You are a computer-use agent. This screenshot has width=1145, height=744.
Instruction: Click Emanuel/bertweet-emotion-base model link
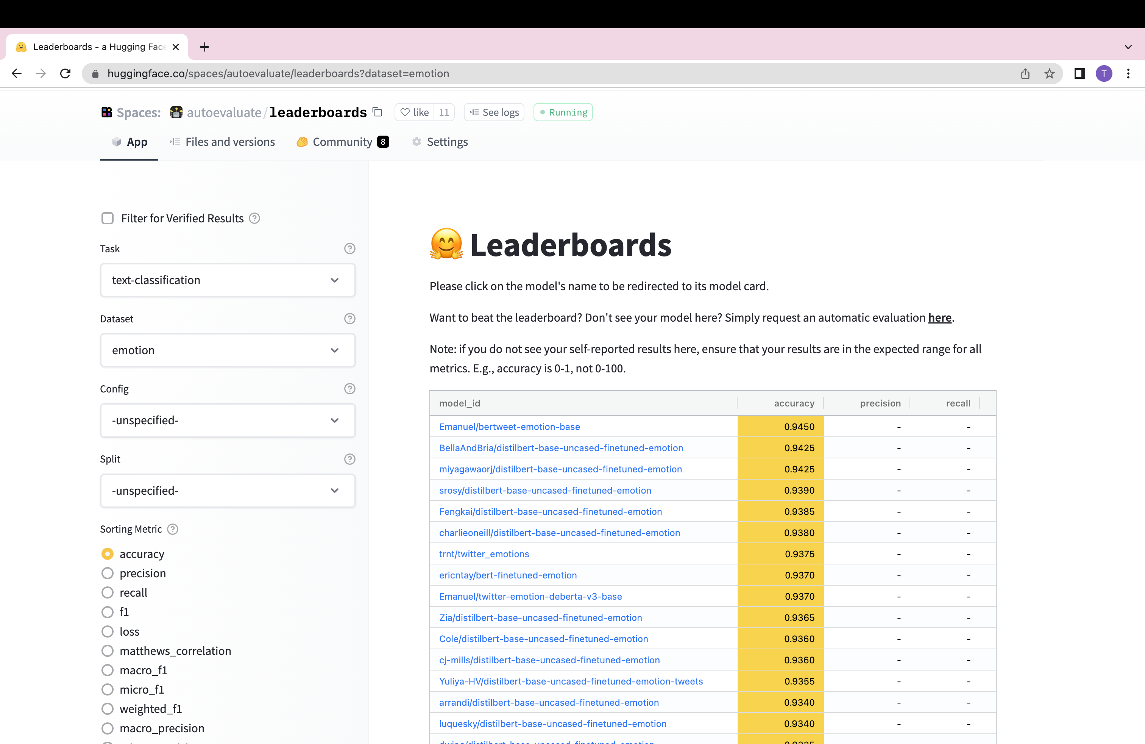[x=509, y=427]
